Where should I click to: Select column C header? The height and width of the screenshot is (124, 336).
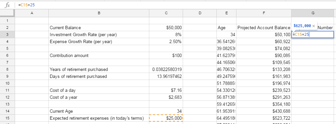coord(166,13)
